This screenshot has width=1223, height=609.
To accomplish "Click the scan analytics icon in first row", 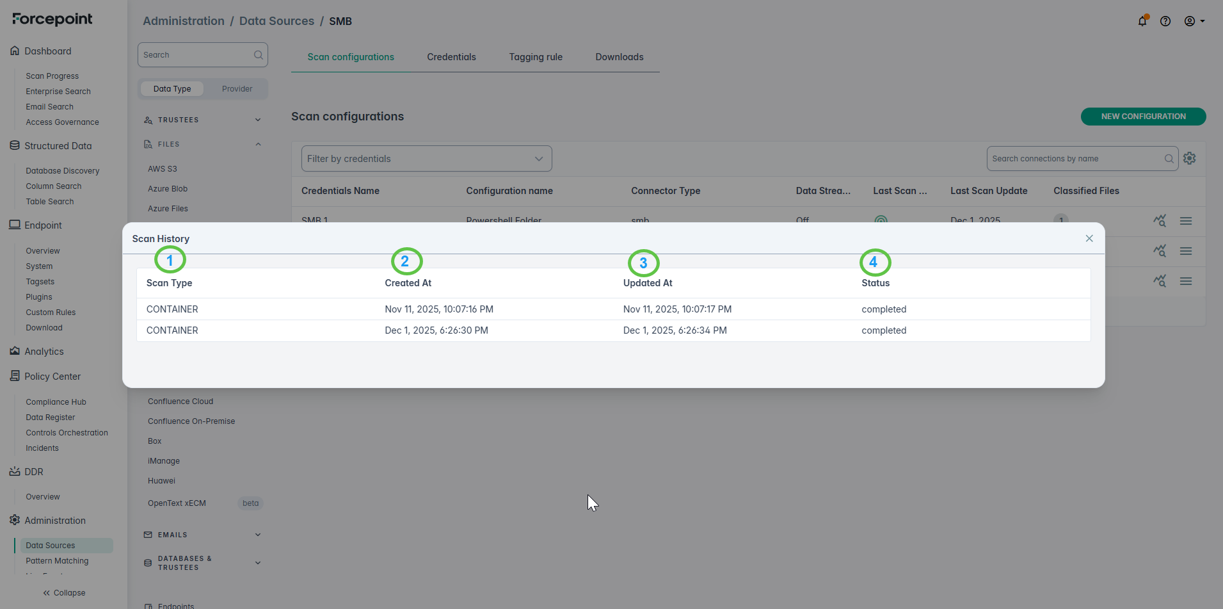I will click(1159, 220).
